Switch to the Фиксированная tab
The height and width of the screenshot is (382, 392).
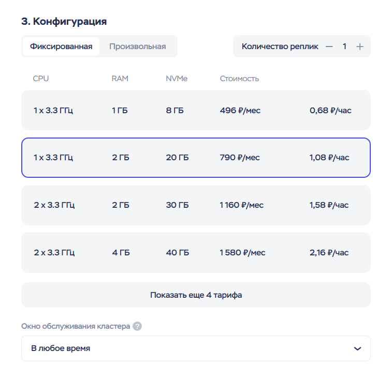61,47
